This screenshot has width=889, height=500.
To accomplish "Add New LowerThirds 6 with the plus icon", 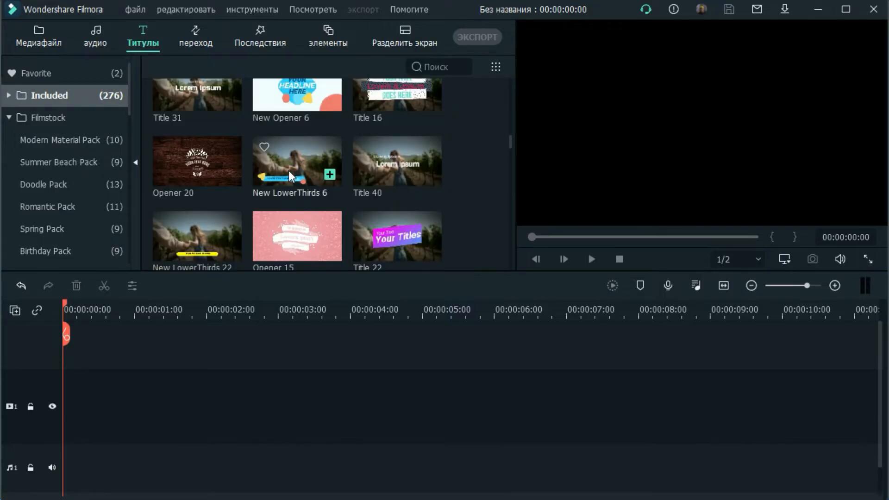I will point(330,175).
